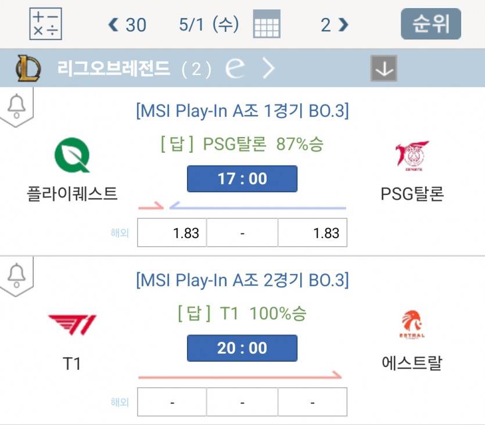The height and width of the screenshot is (425, 485).
Task: Select PSG Talon 1.83 odds cell
Action: [x=312, y=233]
